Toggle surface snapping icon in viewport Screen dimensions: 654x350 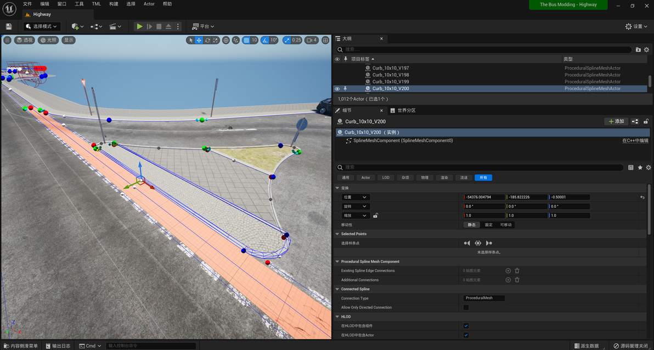click(x=236, y=40)
